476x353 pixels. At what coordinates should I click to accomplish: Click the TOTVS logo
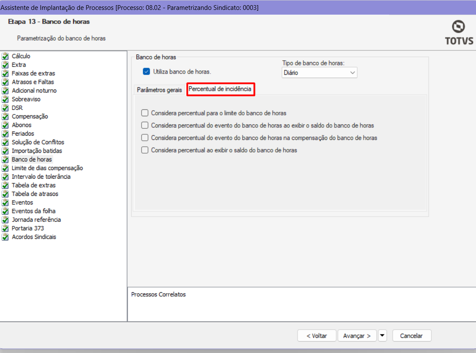coord(459,33)
